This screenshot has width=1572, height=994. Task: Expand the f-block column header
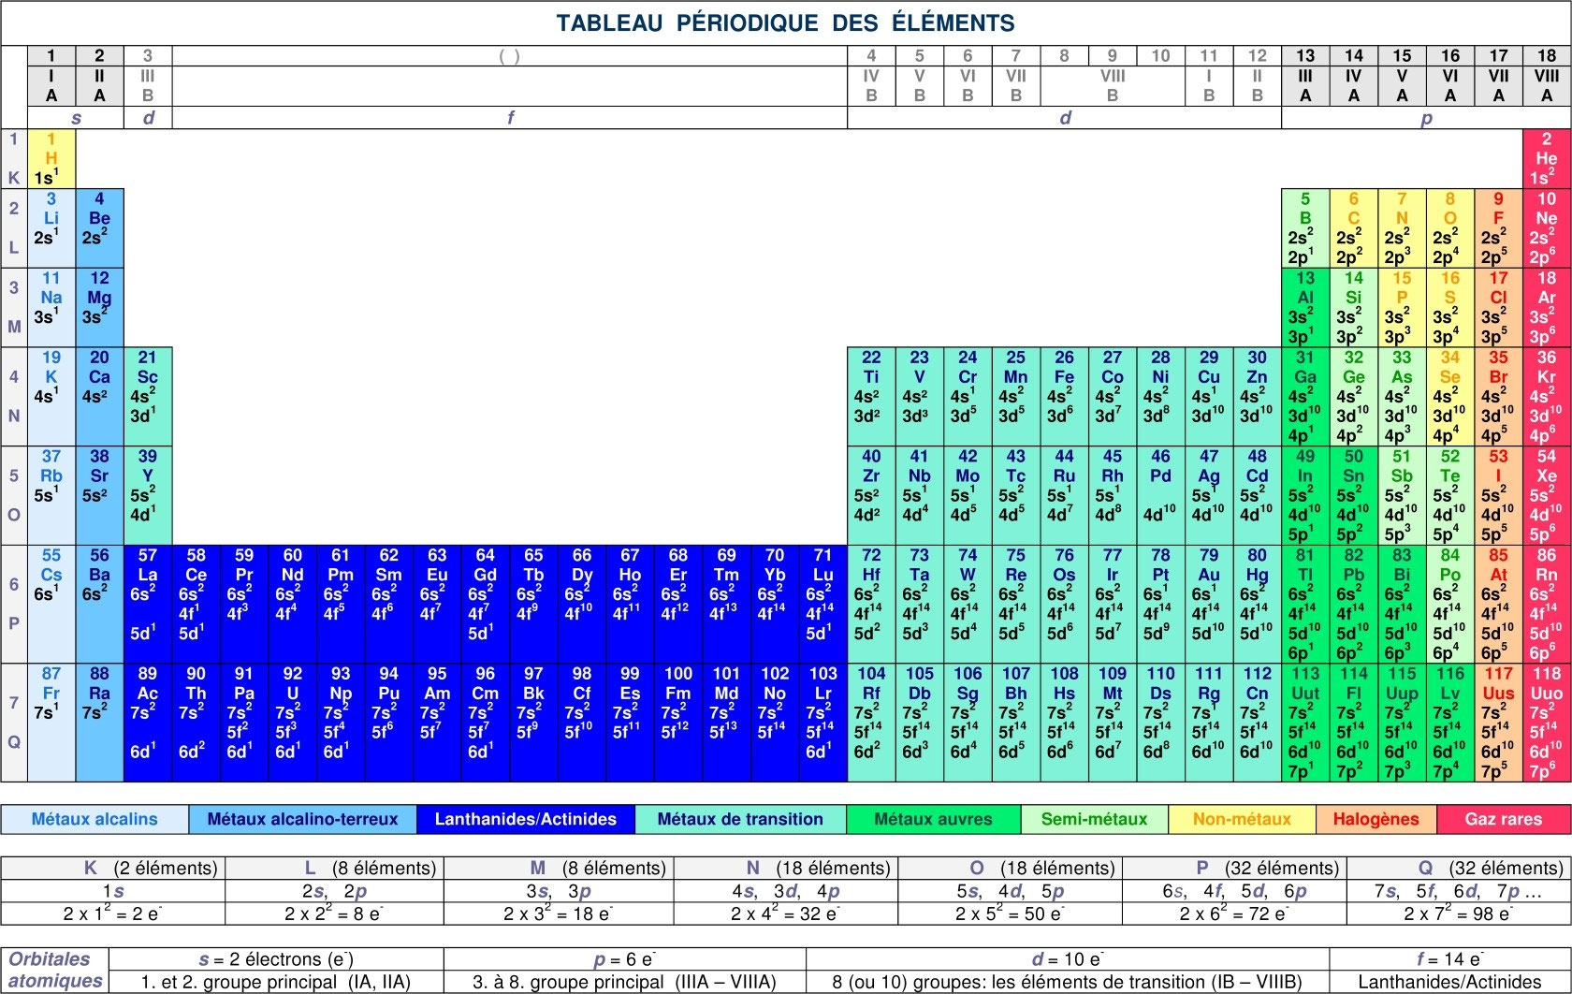click(510, 118)
